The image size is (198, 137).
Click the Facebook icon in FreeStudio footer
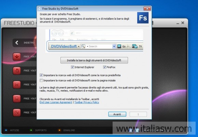point(131,130)
